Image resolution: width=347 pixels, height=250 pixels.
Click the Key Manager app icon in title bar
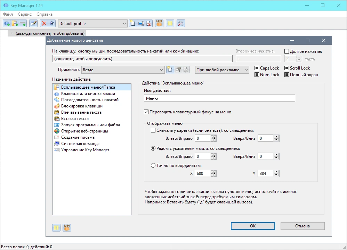click(6, 5)
